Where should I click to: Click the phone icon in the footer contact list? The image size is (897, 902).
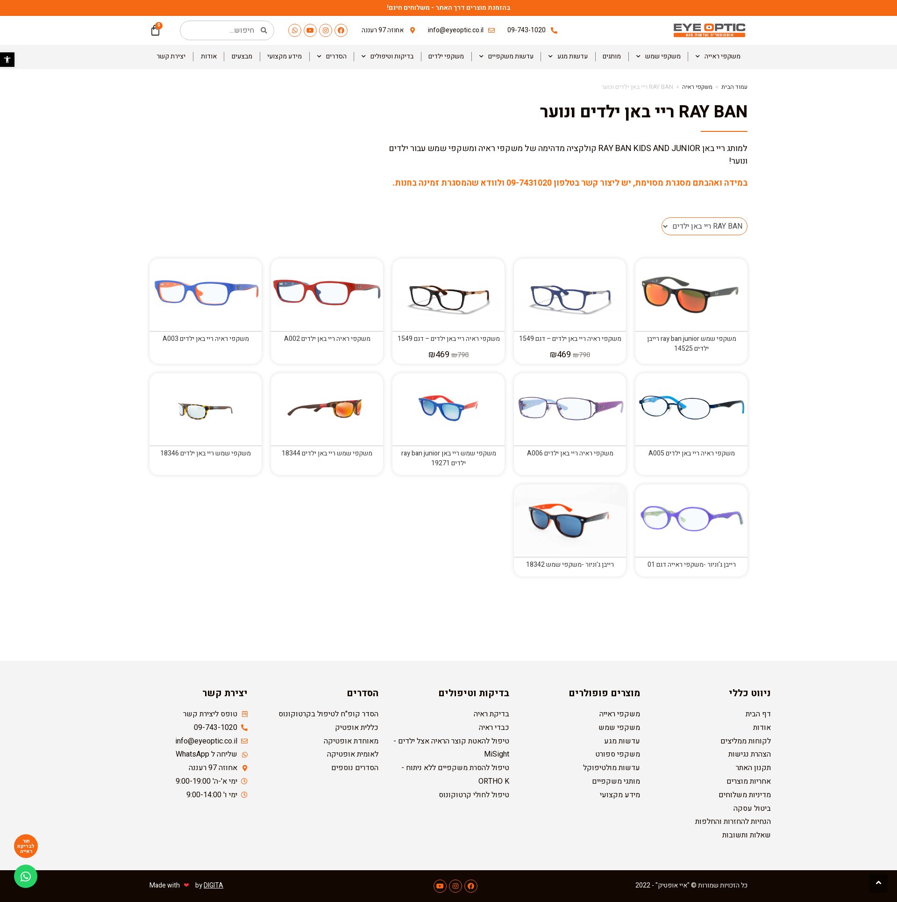point(244,728)
